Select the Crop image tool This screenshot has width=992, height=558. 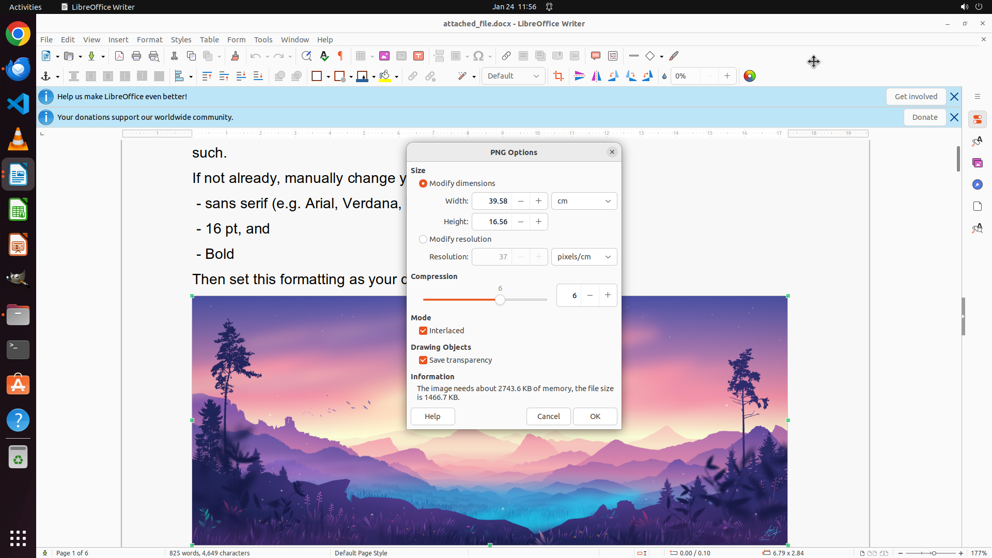pyautogui.click(x=559, y=76)
